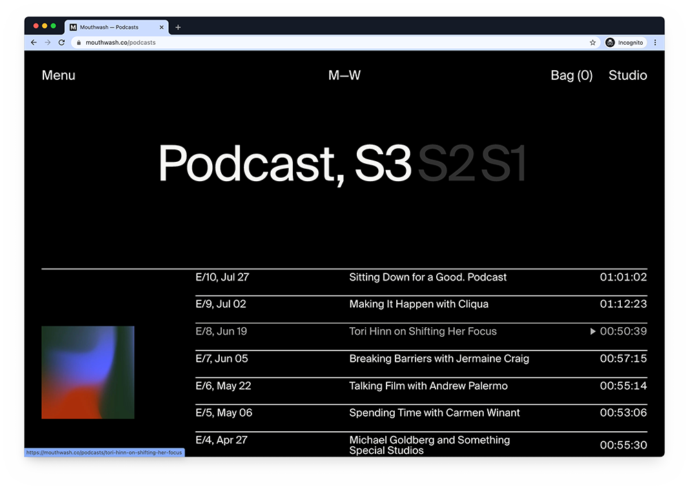
Task: Open the Bag (0) cart
Action: (x=571, y=76)
